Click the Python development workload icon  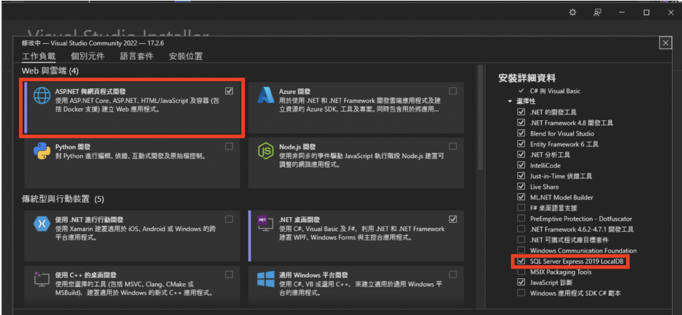(42, 152)
